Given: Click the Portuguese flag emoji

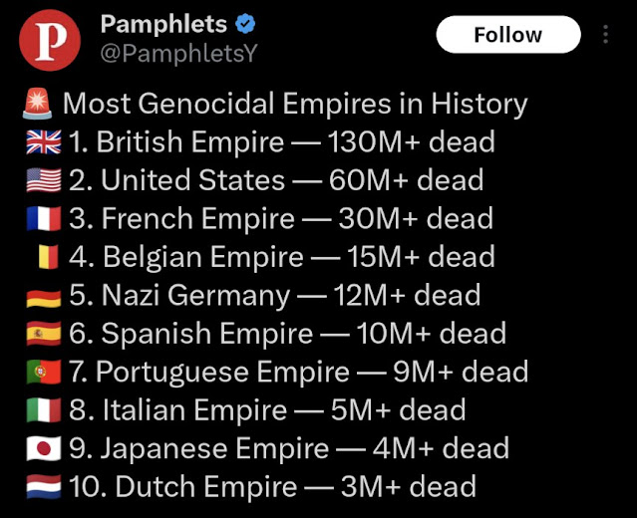Looking at the screenshot, I should 44,372.
